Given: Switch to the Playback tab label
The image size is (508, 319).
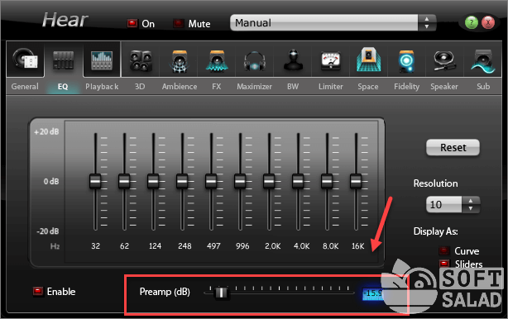Looking at the screenshot, I should pyautogui.click(x=102, y=87).
